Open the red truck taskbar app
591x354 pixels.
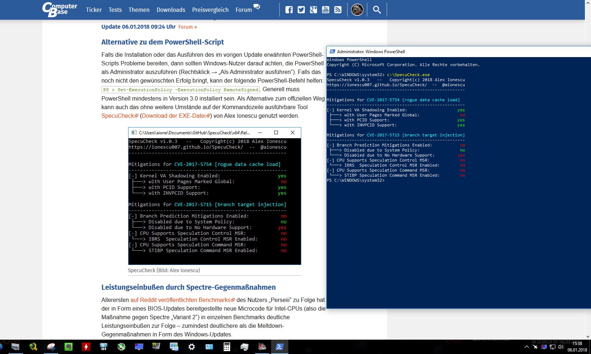pyautogui.click(x=262, y=347)
